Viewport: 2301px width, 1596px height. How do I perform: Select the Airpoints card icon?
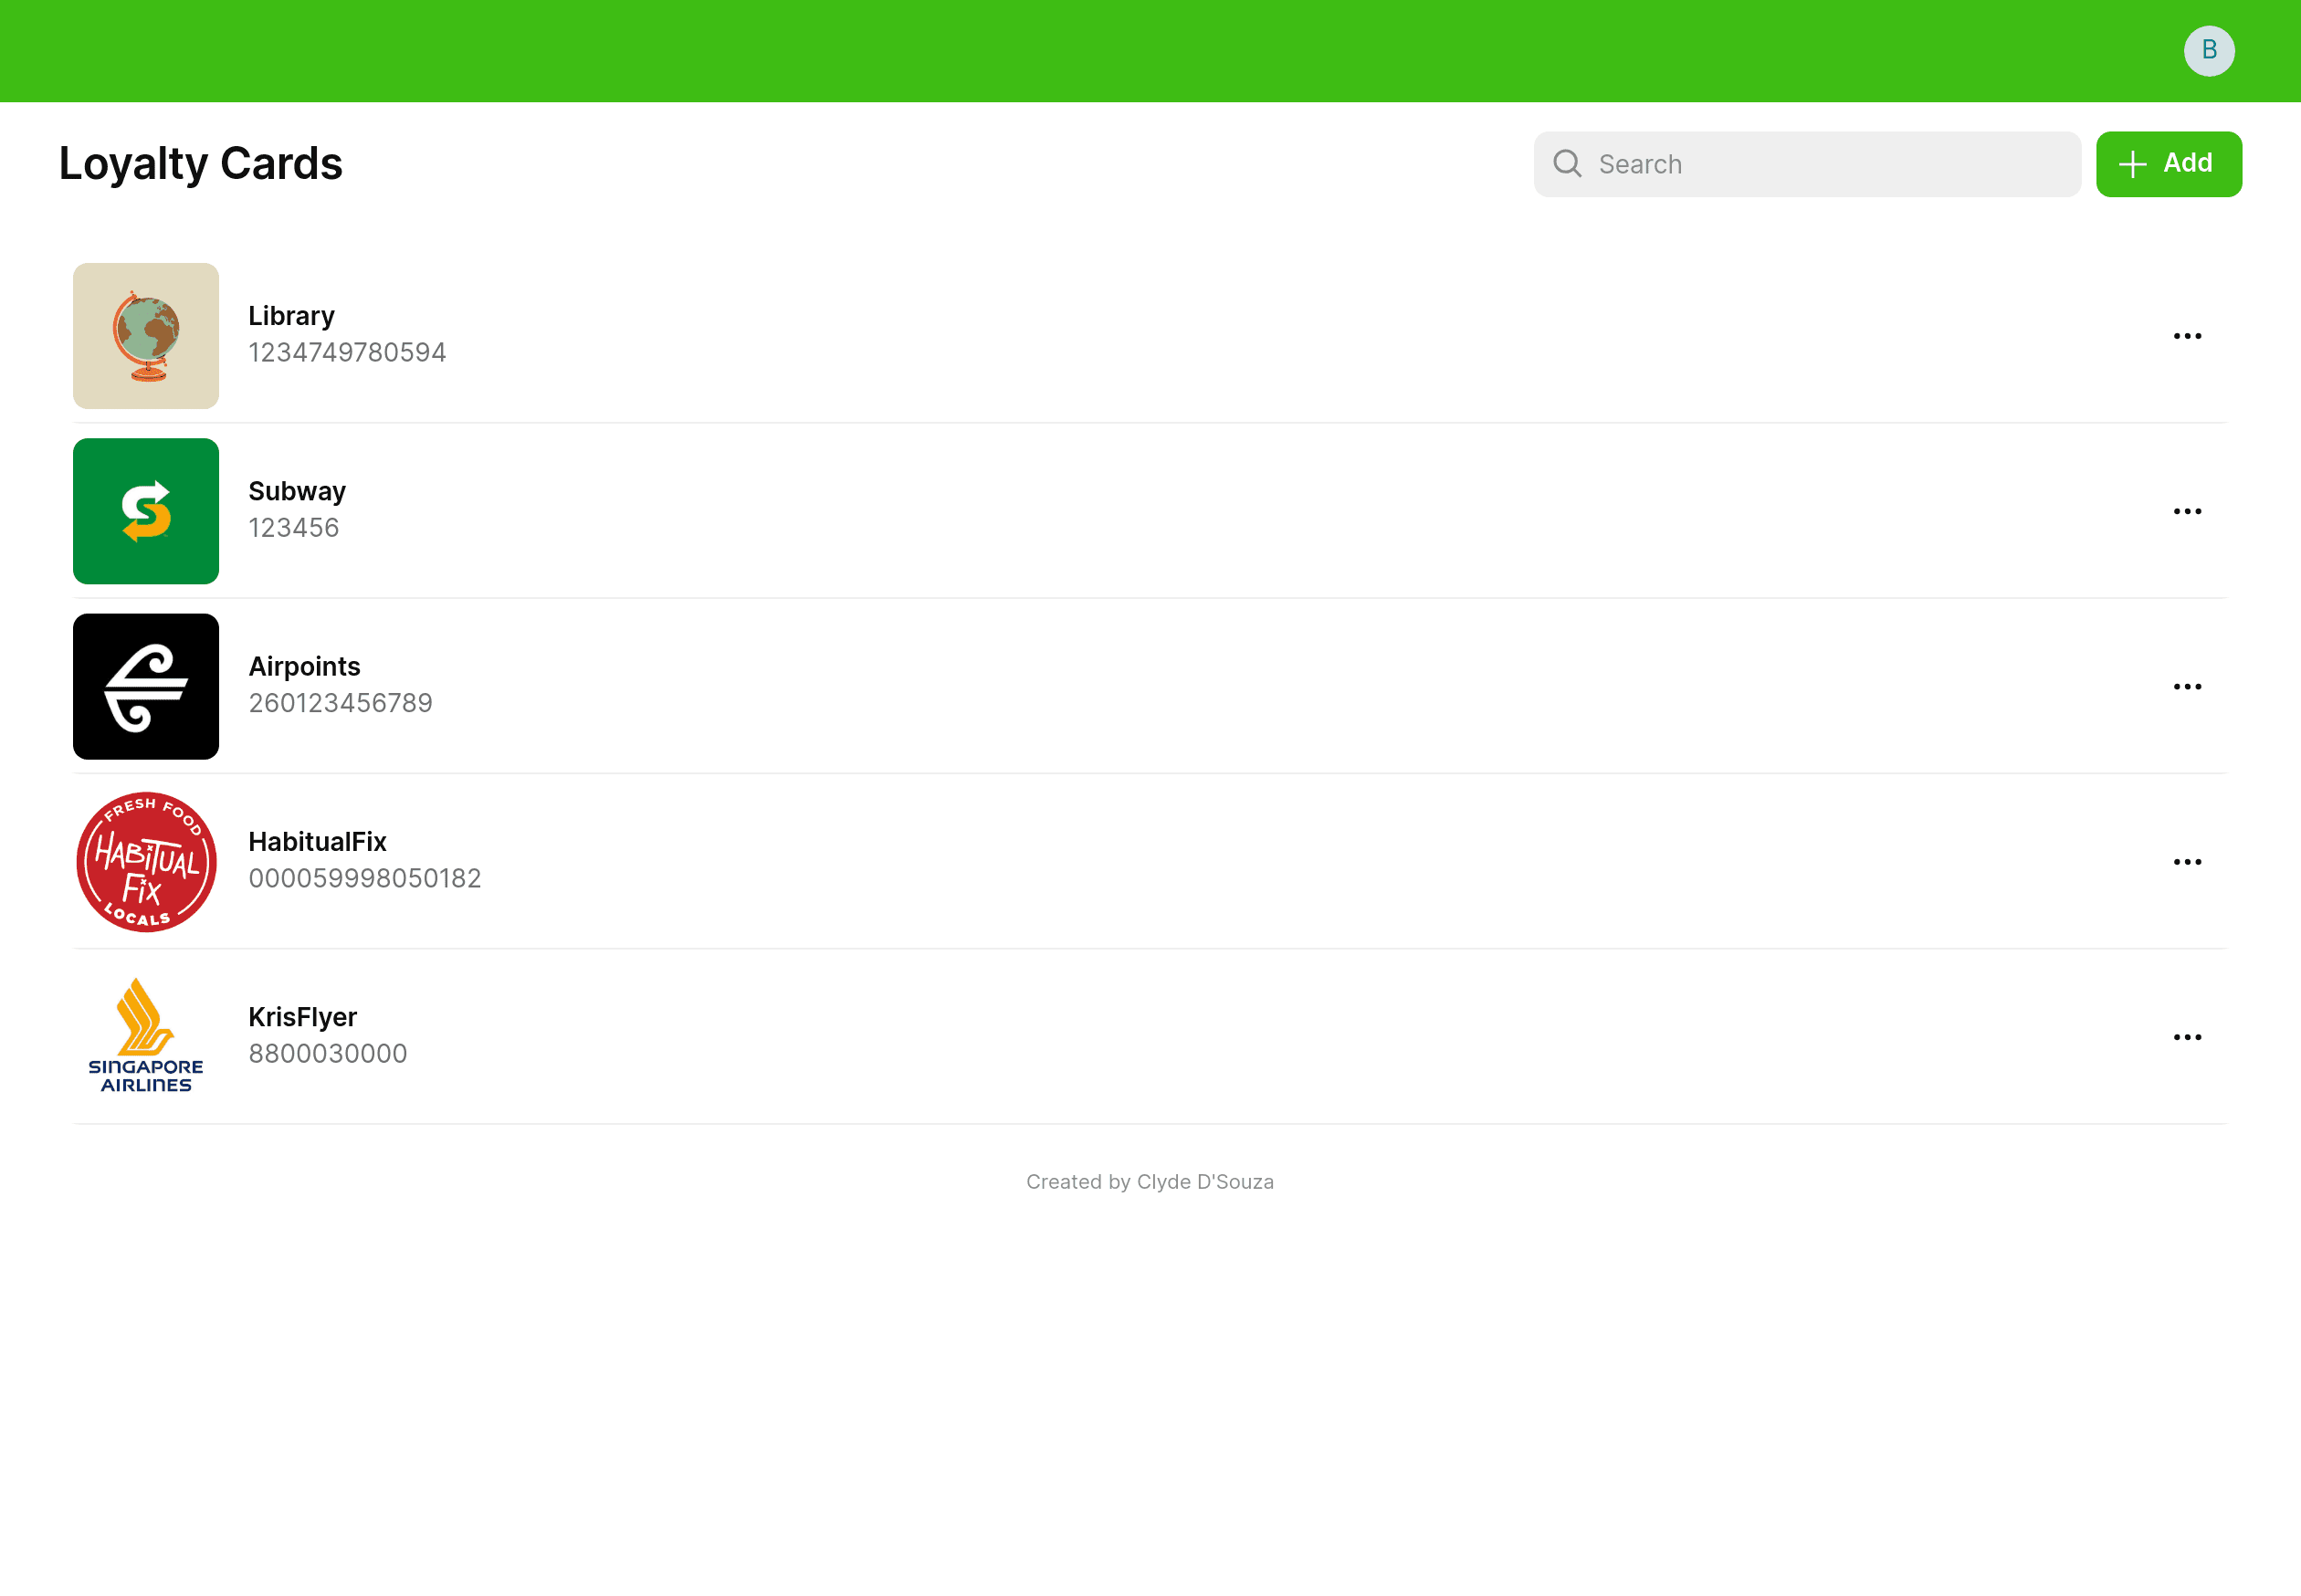145,686
